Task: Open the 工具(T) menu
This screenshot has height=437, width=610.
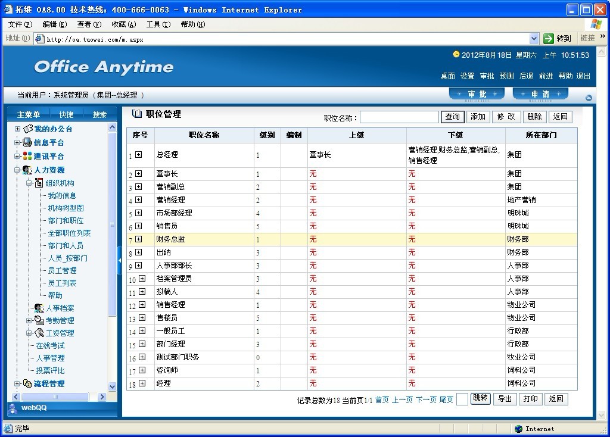Action: 158,24
